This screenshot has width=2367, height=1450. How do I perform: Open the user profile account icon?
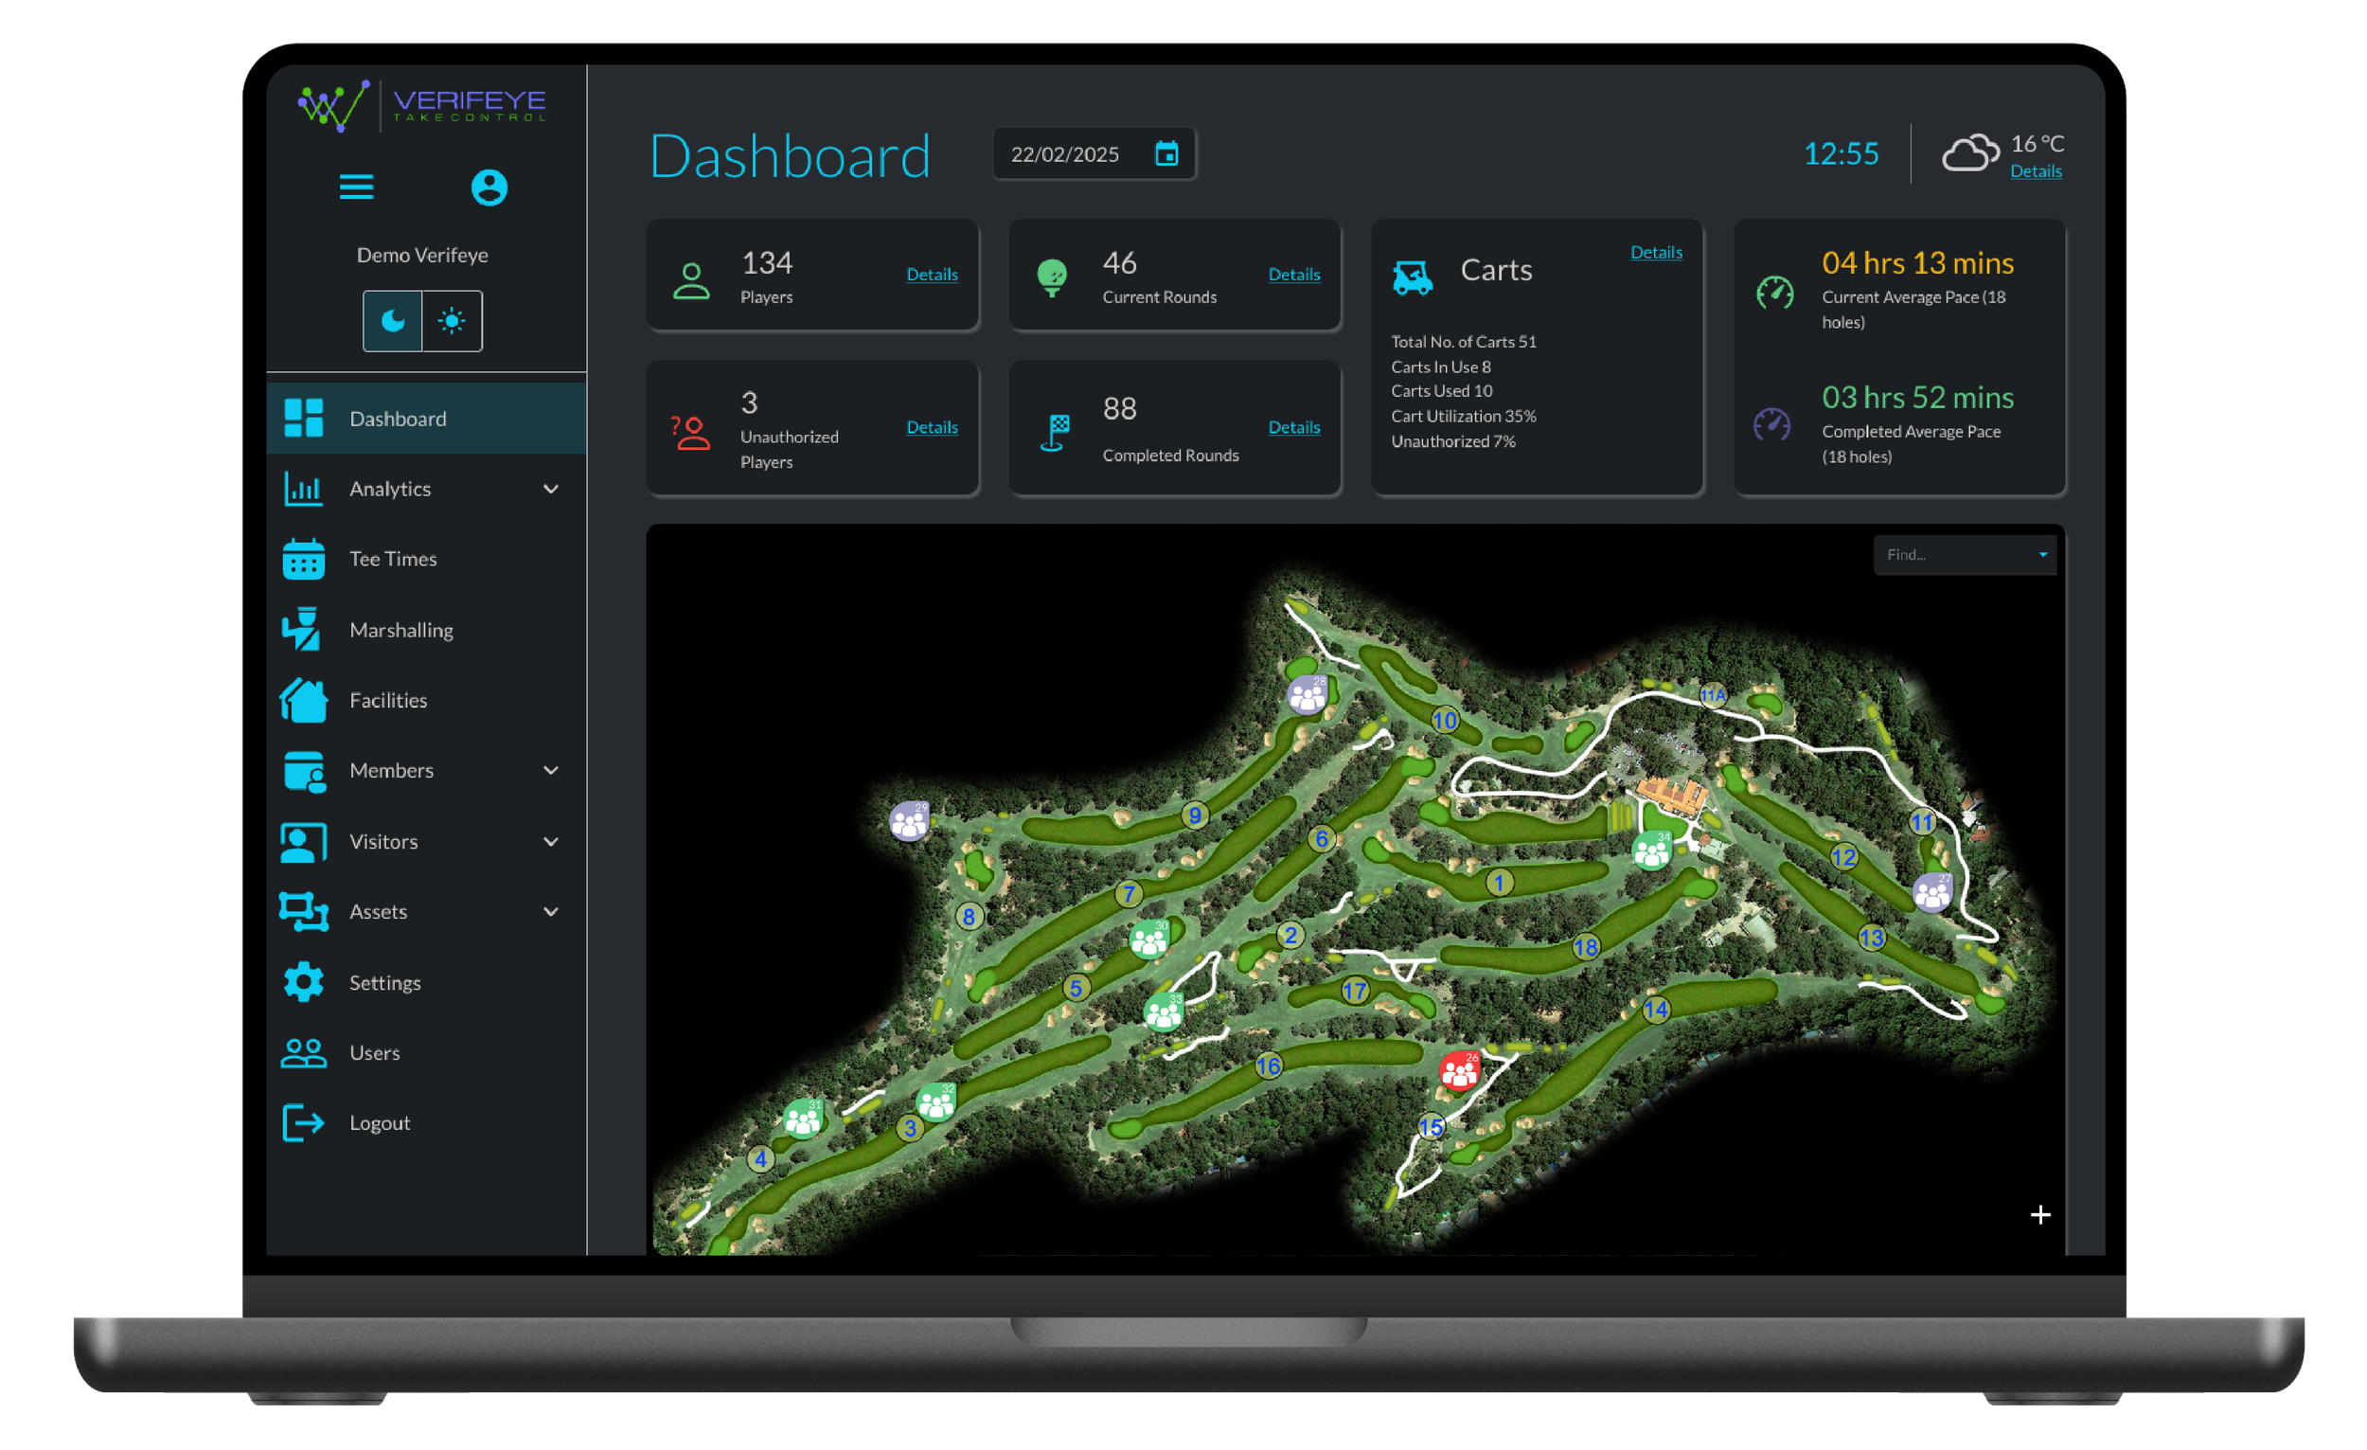click(x=489, y=188)
